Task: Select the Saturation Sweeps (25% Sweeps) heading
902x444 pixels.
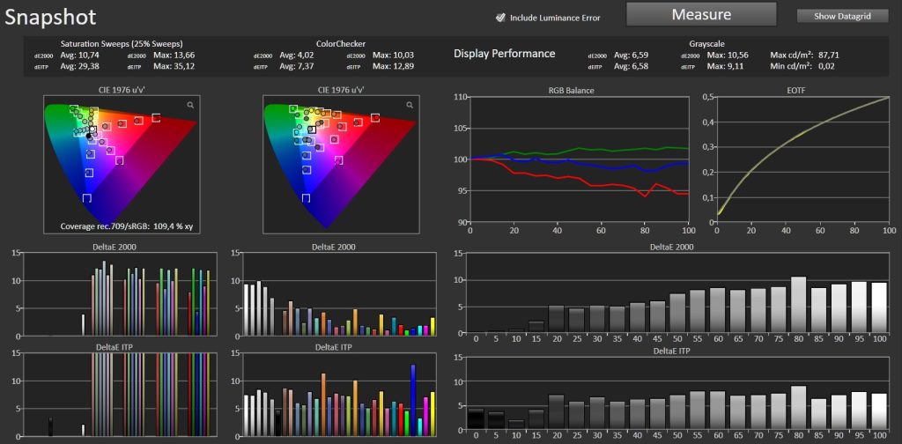Action: point(122,44)
